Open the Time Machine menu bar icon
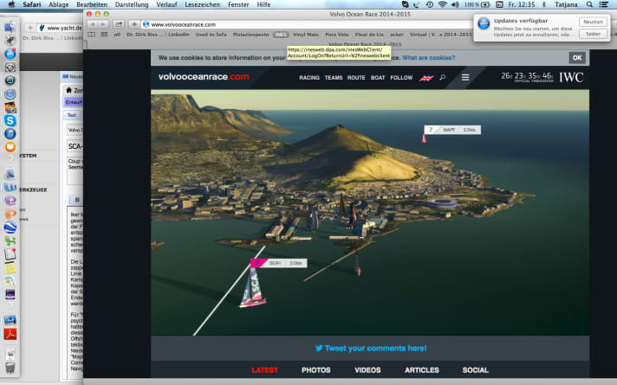 click(x=430, y=4)
